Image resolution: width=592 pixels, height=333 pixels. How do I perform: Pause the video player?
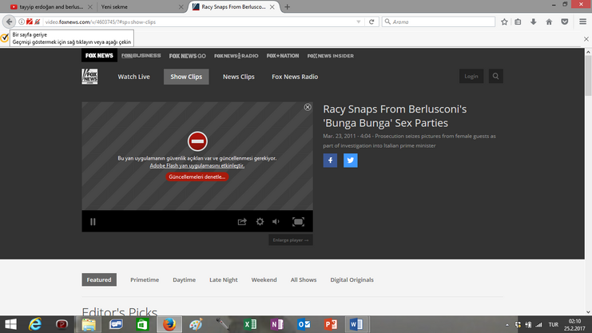pyautogui.click(x=93, y=222)
